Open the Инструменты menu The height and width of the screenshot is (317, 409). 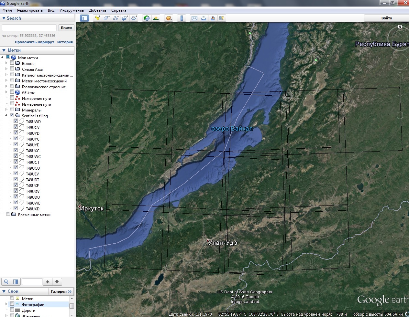coord(72,10)
